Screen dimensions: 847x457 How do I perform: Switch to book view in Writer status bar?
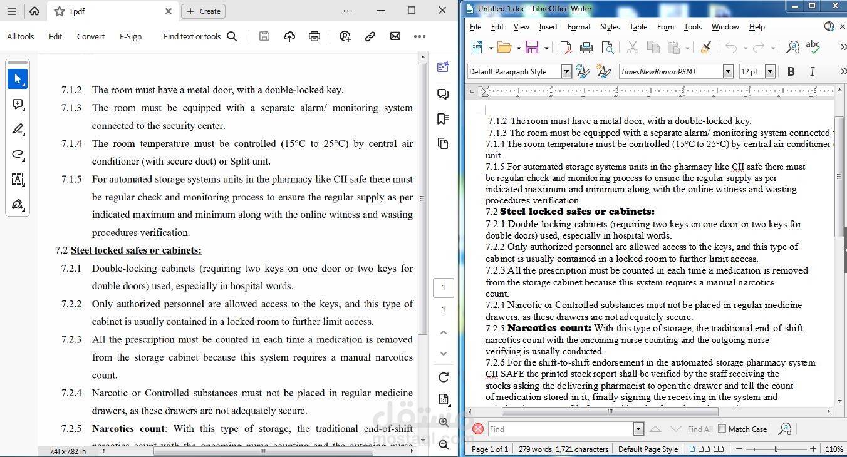[x=719, y=449]
